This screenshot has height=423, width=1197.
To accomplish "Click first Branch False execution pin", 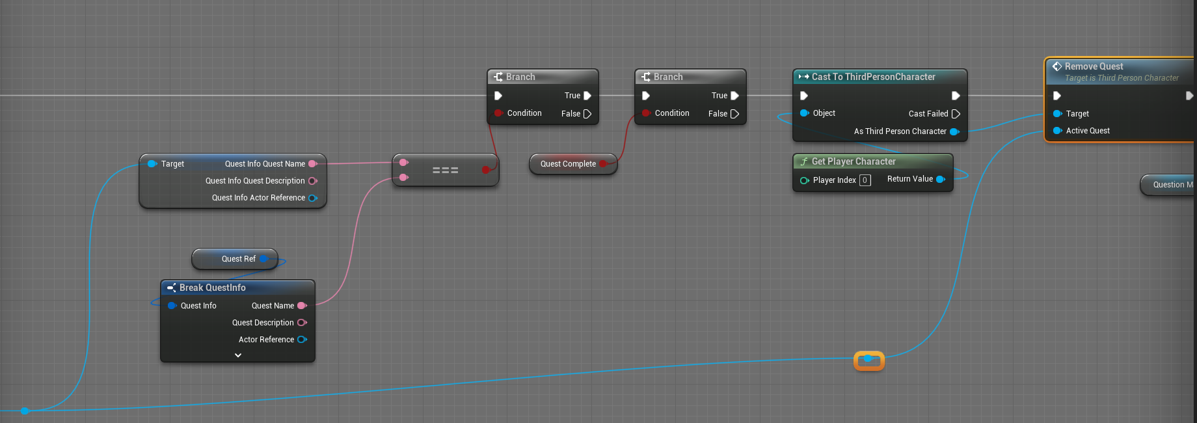I will tap(587, 114).
